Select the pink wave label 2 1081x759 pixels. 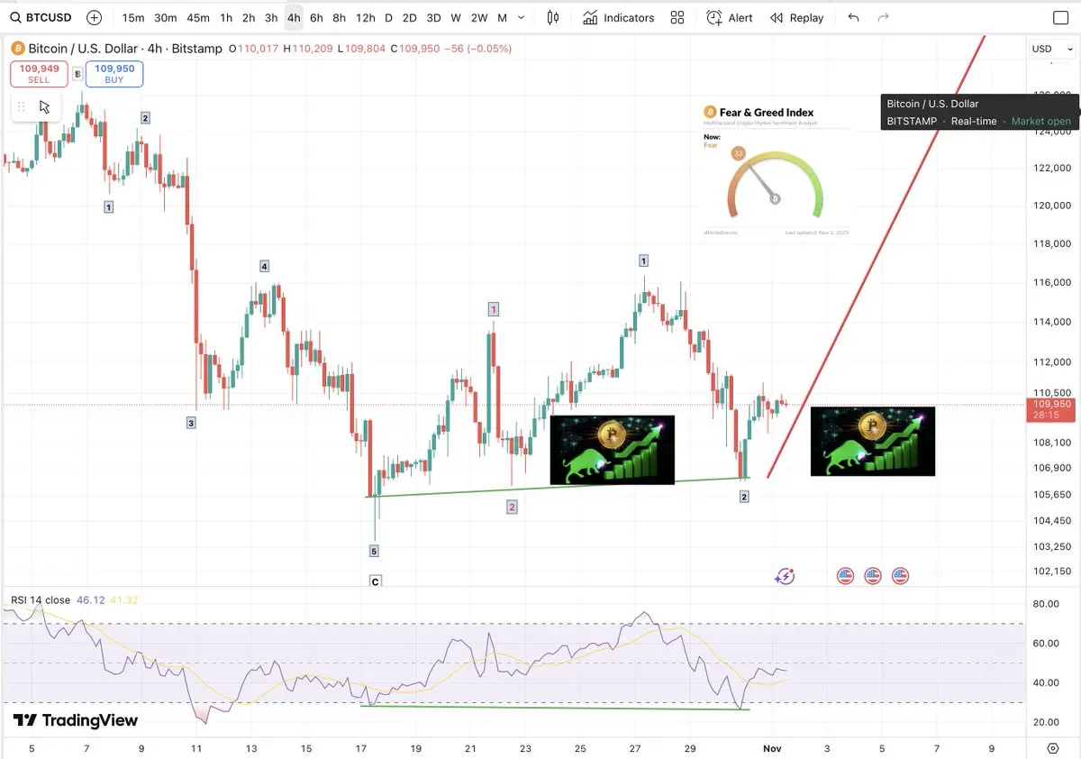(512, 508)
